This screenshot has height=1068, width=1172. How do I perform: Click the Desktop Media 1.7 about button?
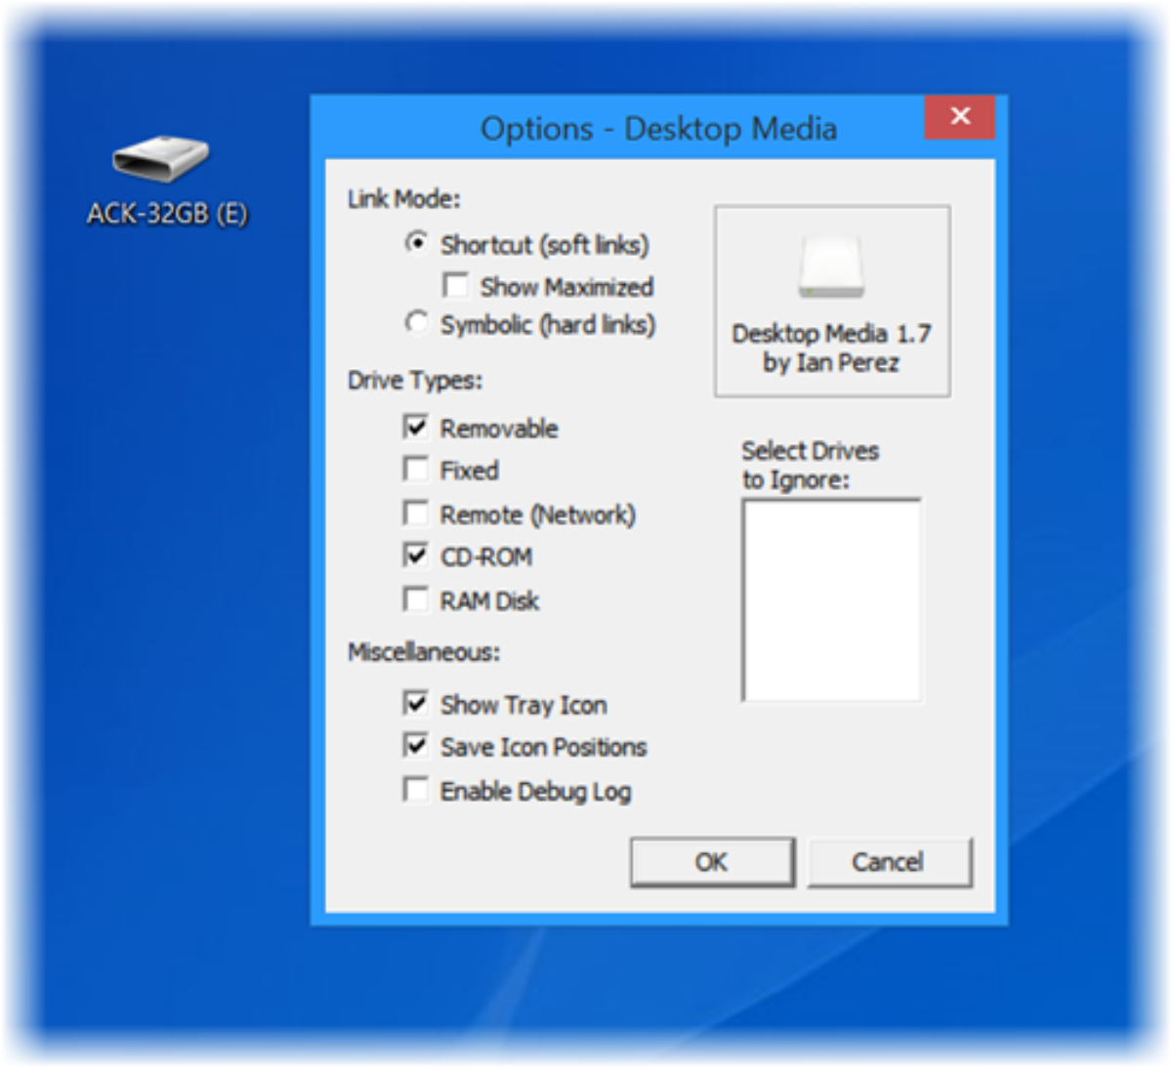coord(832,301)
